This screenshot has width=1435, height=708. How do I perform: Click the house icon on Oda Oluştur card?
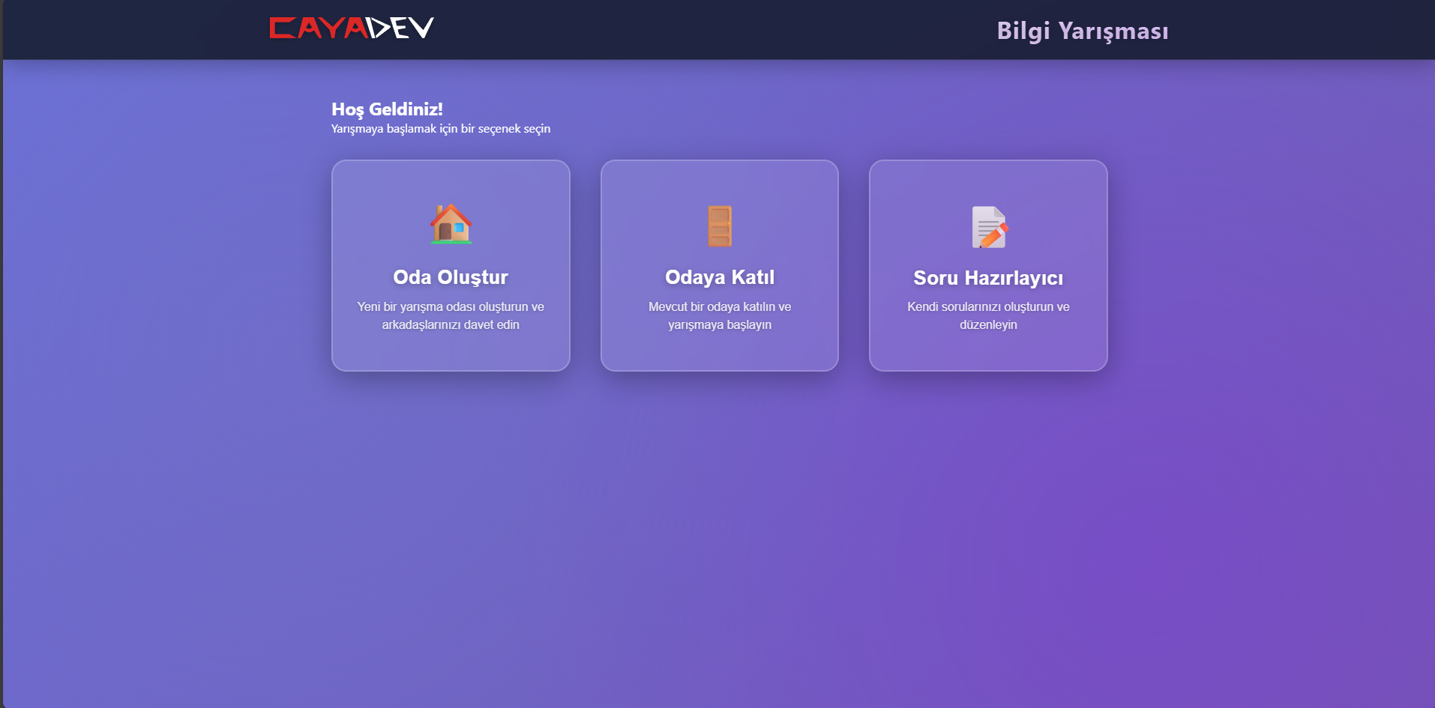451,224
